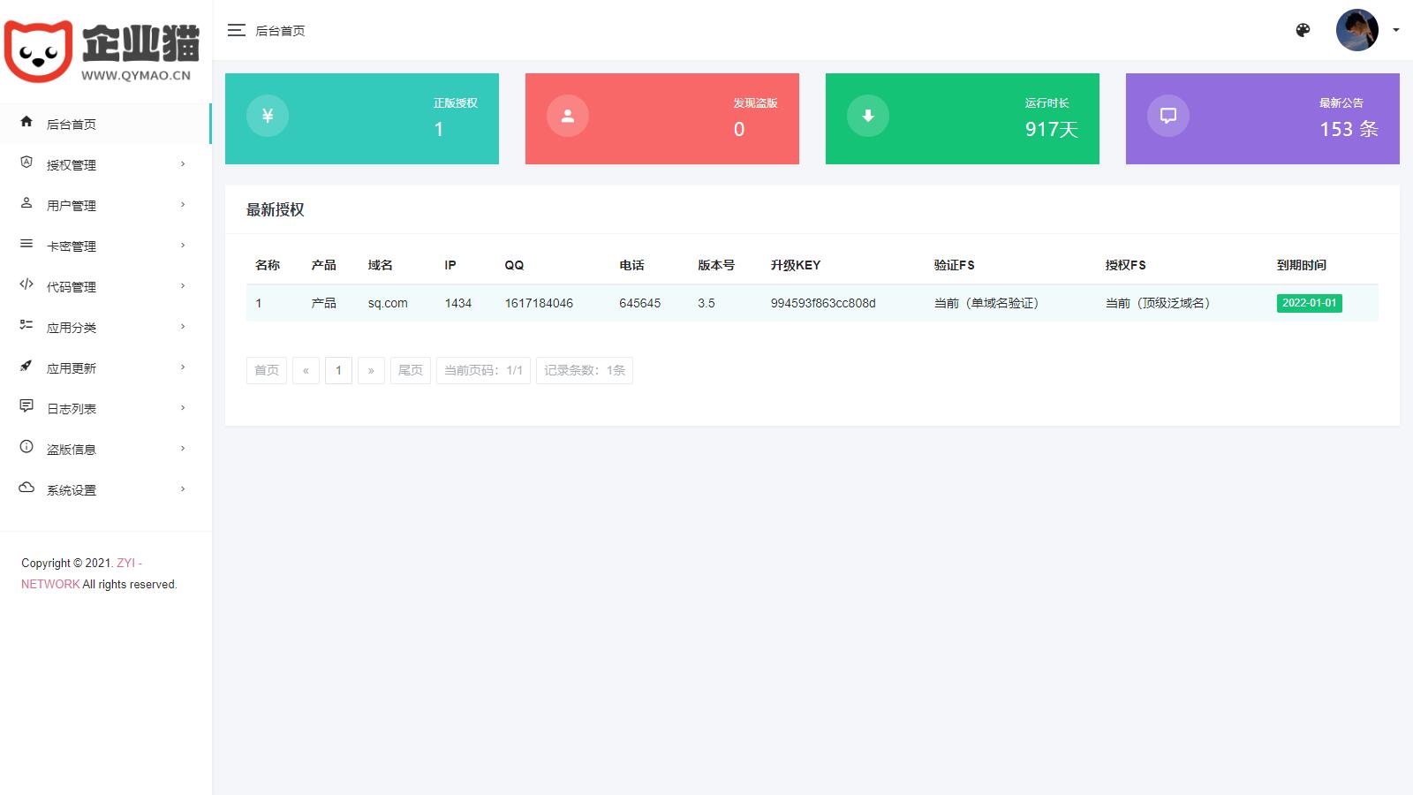Click the 2022-01-01 expiry date badge
1413x795 pixels.
tap(1310, 303)
